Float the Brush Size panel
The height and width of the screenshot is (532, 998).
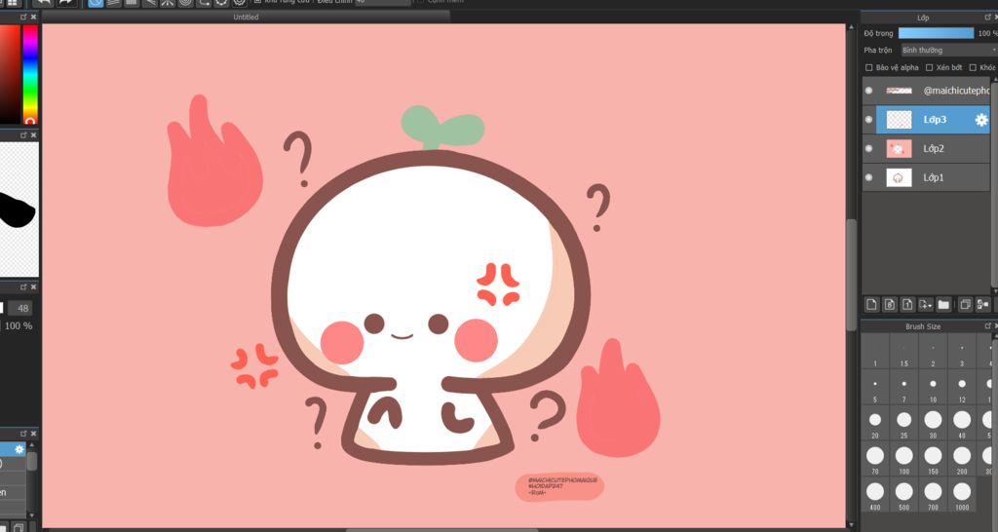point(987,325)
